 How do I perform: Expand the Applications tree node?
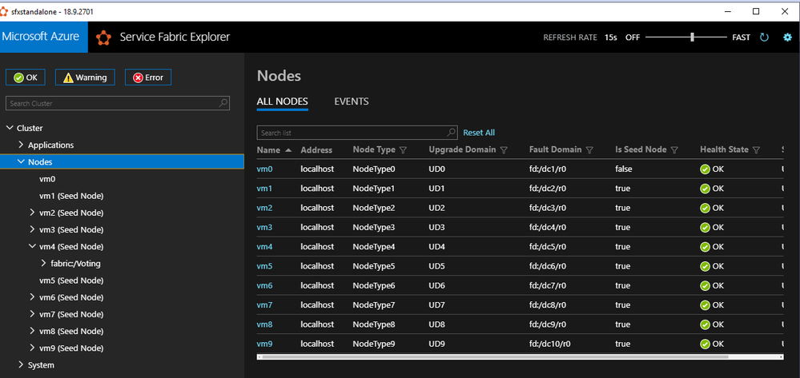[x=21, y=145]
